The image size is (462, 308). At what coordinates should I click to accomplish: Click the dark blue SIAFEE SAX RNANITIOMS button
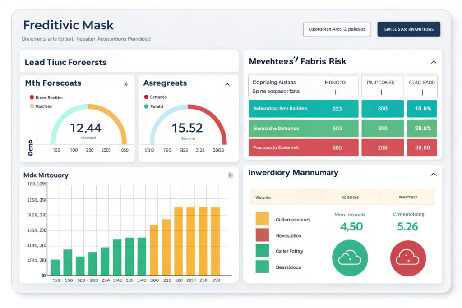(409, 29)
